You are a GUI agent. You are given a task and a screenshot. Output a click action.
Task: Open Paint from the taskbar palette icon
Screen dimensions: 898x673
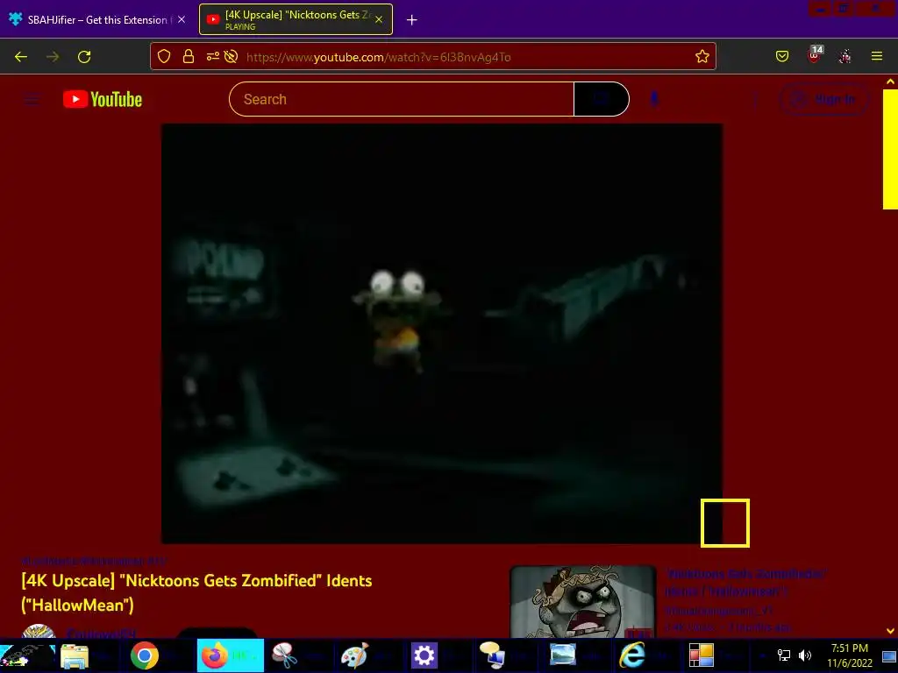pyautogui.click(x=354, y=655)
